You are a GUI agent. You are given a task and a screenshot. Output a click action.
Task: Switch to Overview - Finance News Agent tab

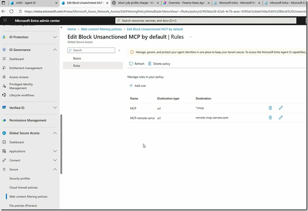186,3
